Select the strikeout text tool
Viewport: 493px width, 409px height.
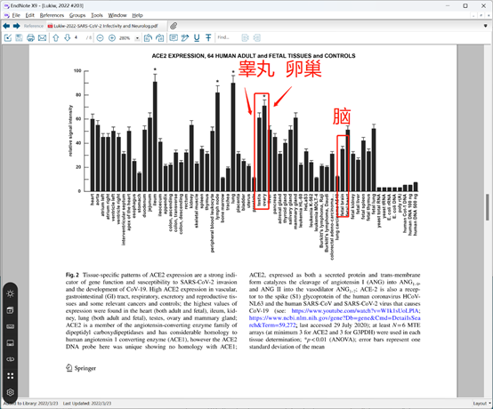tap(208, 38)
